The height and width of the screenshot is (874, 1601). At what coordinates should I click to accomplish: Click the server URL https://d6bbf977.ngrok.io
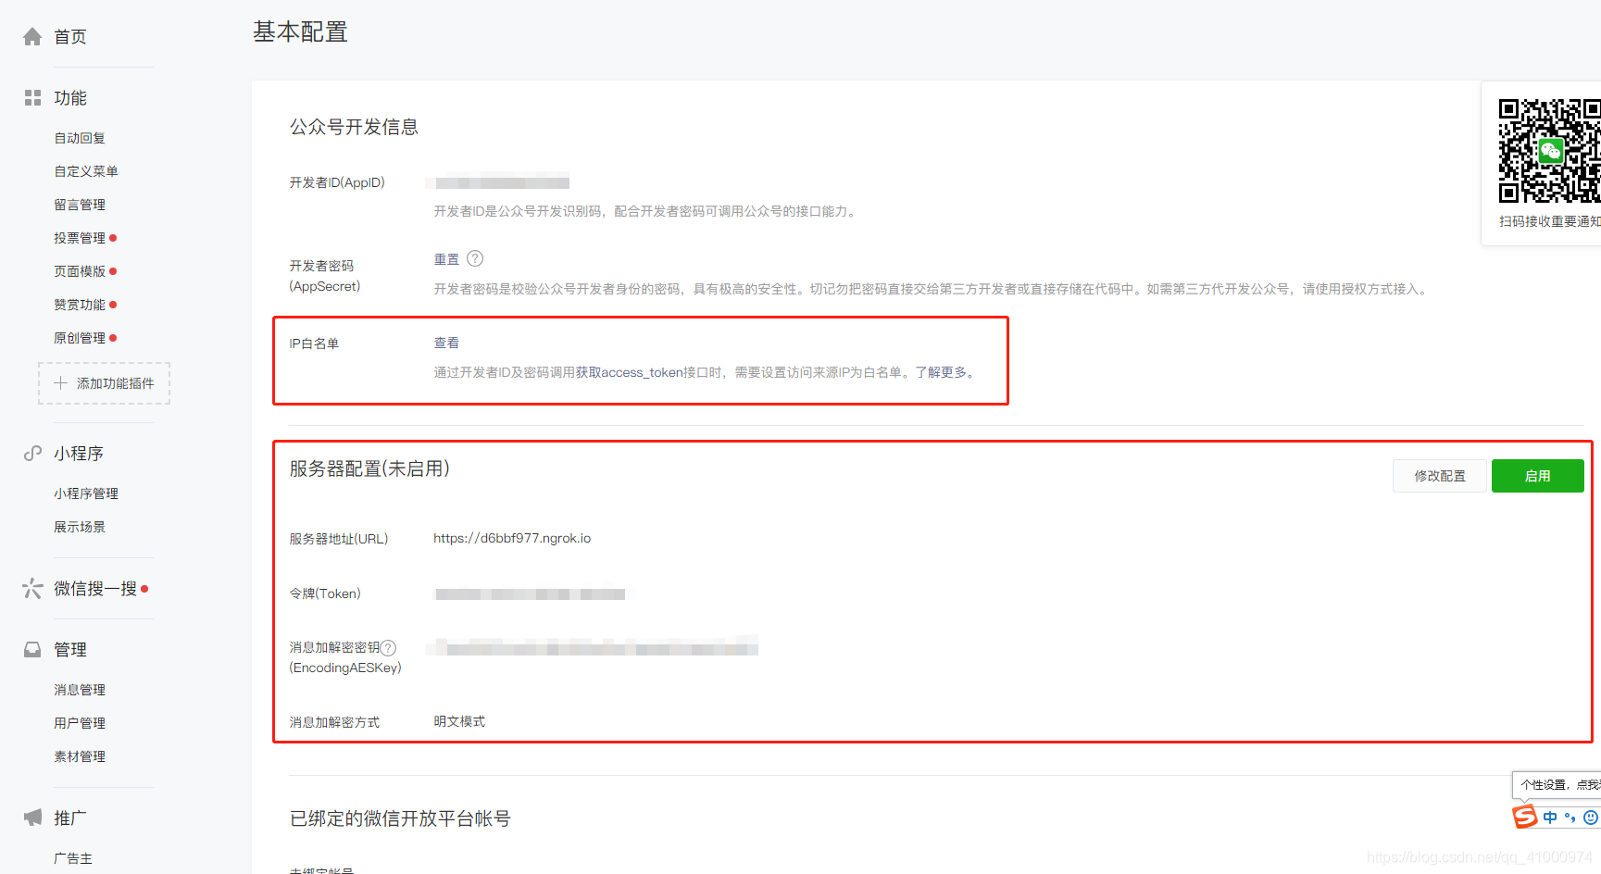[x=512, y=538]
